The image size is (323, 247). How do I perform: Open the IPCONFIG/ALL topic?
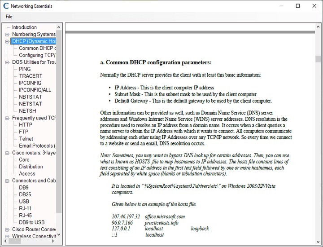(x=35, y=90)
